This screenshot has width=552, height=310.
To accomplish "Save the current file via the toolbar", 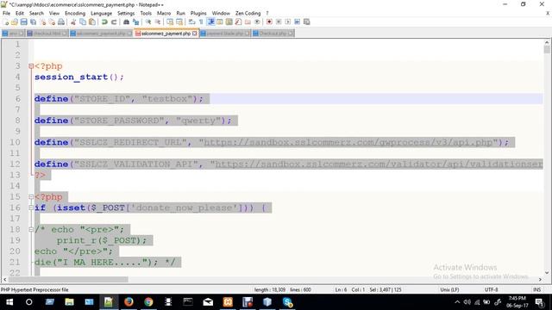I will point(23,22).
